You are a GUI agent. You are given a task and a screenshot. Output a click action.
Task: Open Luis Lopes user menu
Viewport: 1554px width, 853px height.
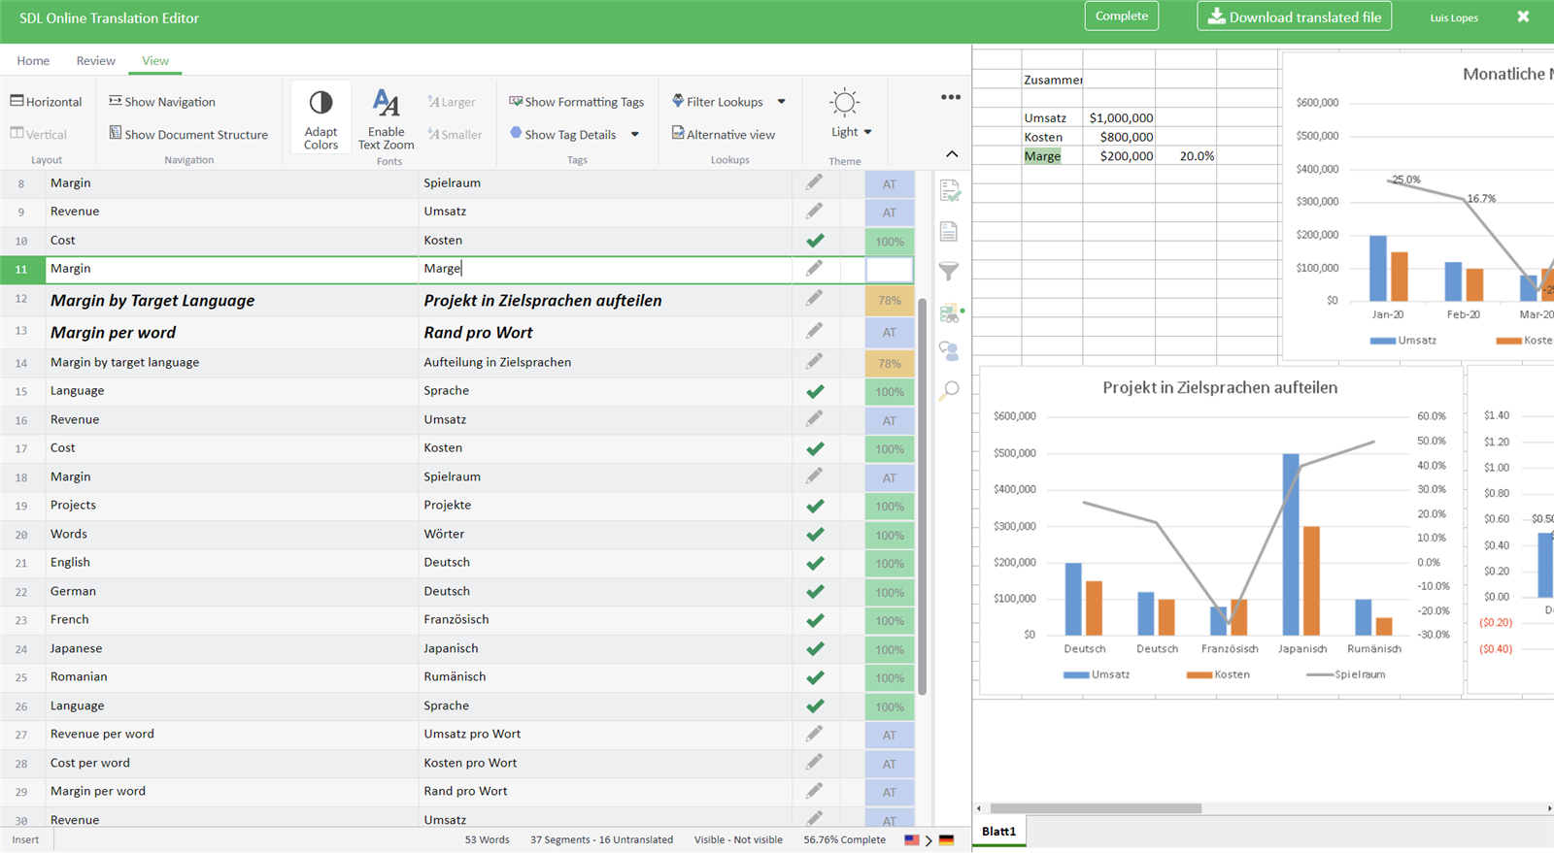pos(1454,17)
